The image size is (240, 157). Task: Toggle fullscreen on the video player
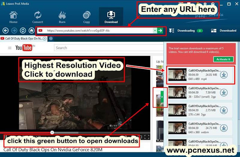pos(147,137)
